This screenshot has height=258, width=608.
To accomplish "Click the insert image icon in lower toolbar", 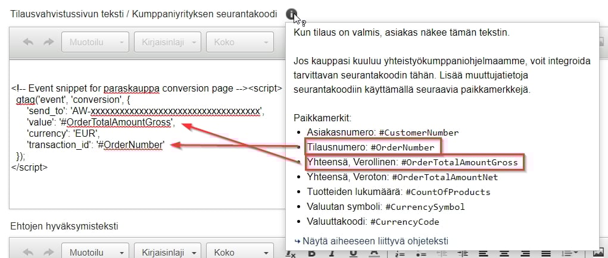I will pyautogui.click(x=598, y=254).
